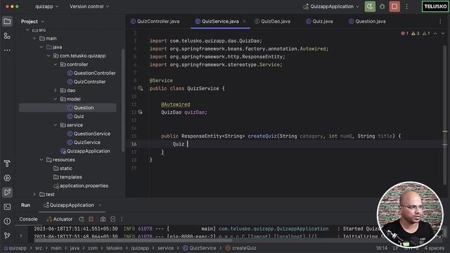Collapse the com.telusko.quizapp package
The width and height of the screenshot is (450, 253).
(x=49, y=56)
